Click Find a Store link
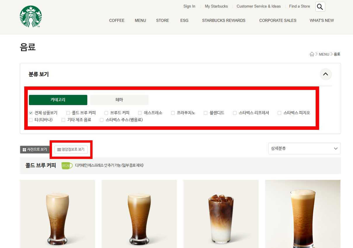This screenshot has width=353, height=248. (x=300, y=6)
